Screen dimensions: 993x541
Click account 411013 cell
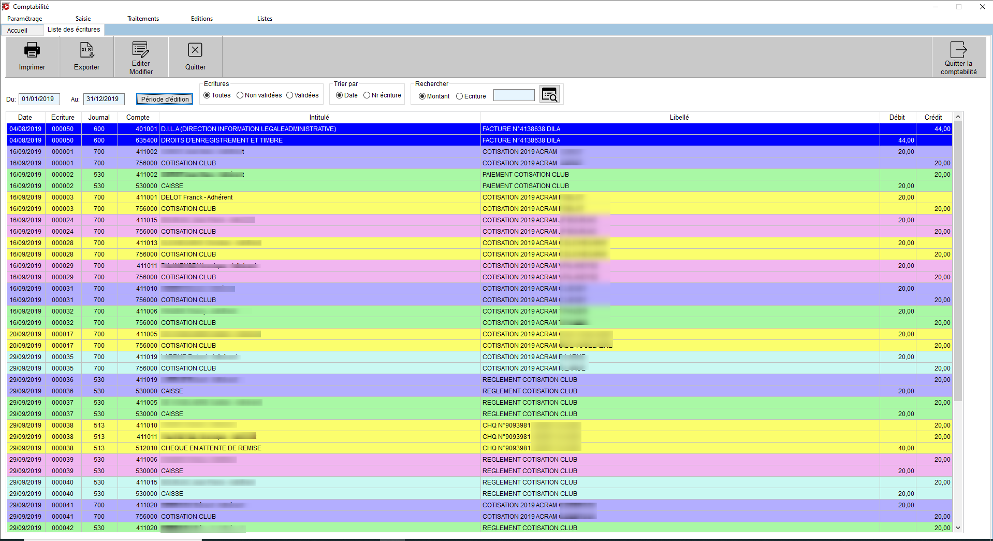coord(138,243)
